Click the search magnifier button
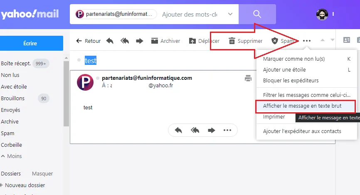Viewport: 360px width, 195px height. 257,14
